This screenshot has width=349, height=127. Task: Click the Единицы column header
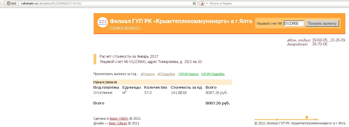132,87
